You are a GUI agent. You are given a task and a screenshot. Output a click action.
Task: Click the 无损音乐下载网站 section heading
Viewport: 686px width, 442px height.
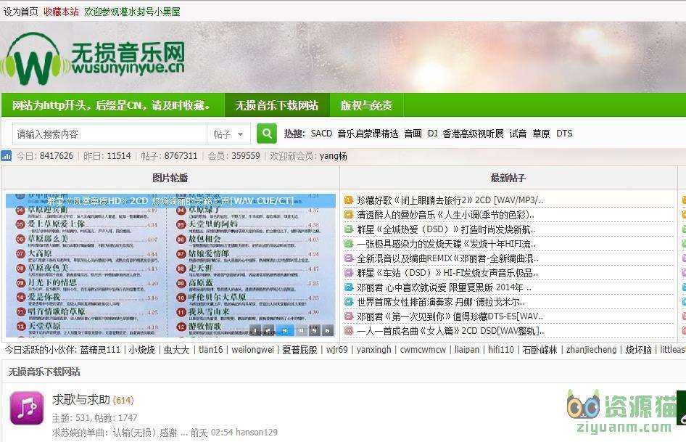point(44,372)
